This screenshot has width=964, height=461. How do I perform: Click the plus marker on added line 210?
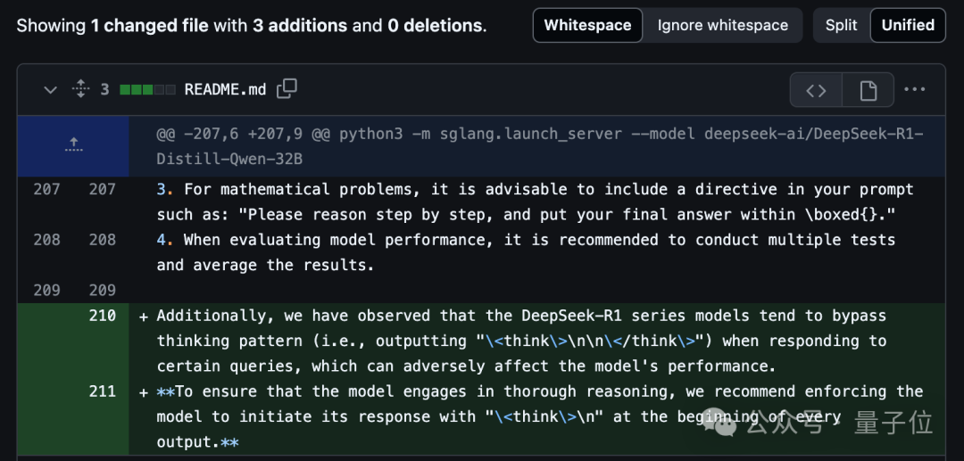point(144,317)
